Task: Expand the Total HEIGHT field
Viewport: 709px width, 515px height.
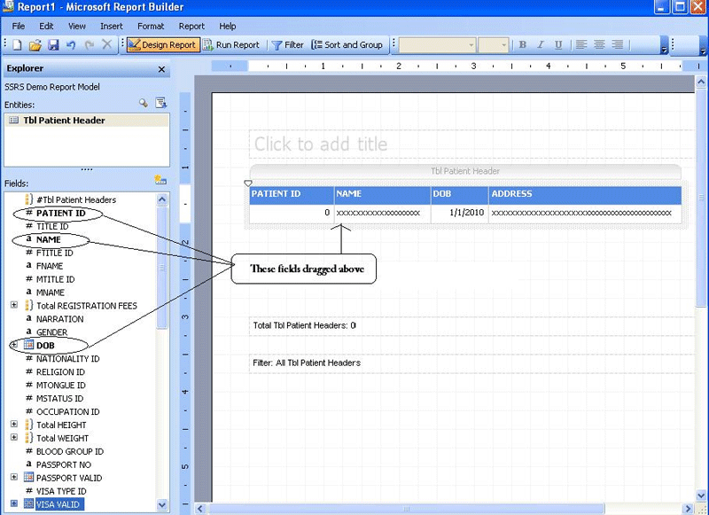Action: [14, 424]
